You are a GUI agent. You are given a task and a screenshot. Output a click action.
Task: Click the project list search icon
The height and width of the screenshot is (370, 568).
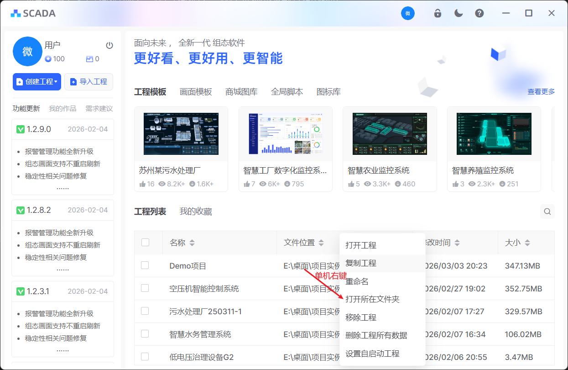[547, 211]
